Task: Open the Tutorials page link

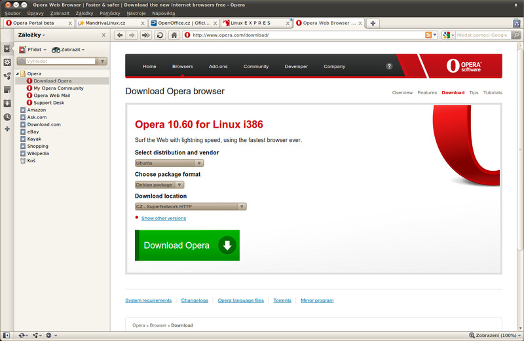Action: 493,92
